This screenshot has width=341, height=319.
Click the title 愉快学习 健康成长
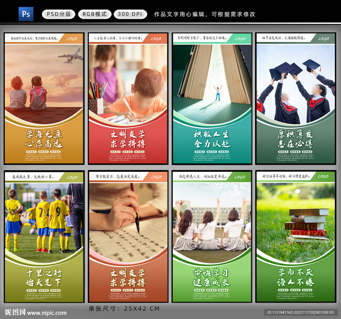[x=211, y=278]
